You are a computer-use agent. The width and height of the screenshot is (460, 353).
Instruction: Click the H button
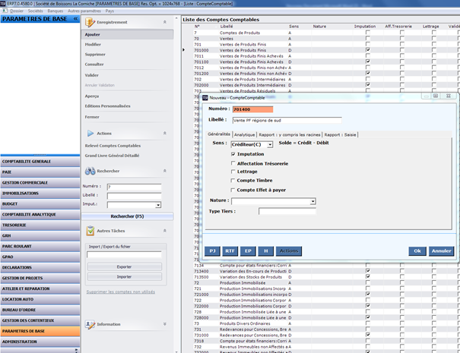(266, 251)
